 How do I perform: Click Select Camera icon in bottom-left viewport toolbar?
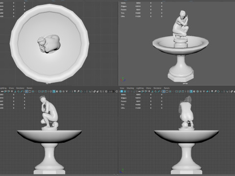tap(2, 91)
